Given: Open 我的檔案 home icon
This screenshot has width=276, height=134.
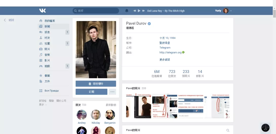Looking at the screenshot, I should click(x=41, y=21).
